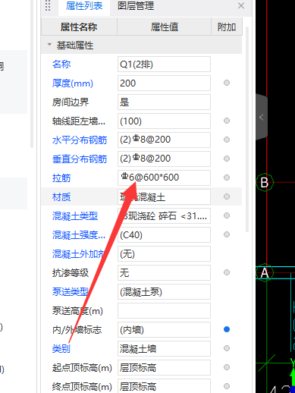Screen dimensions: 295x393
Task: Toggle the 附加 option for 类别
Action: click(x=227, y=348)
